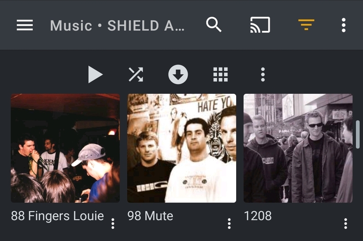Open the playback toolbar's three-dot menu
The width and height of the screenshot is (363, 241).
click(x=263, y=74)
